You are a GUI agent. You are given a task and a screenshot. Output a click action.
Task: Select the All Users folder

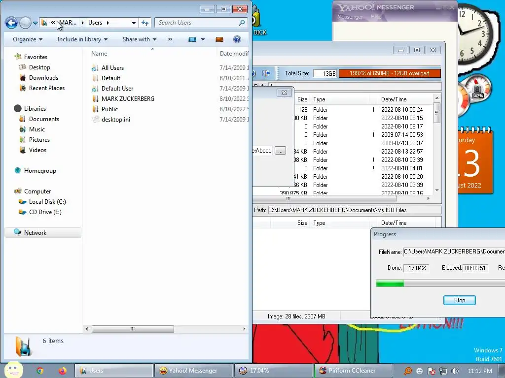[112, 68]
